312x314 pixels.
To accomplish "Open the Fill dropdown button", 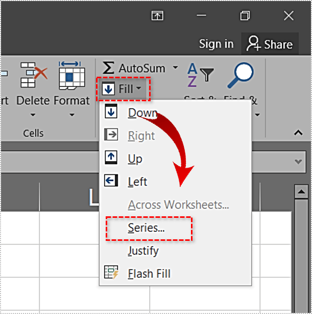I will click(123, 89).
